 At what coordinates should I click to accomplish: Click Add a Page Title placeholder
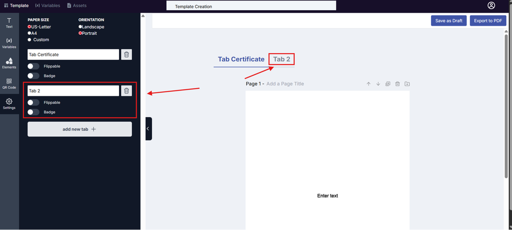[x=285, y=84]
